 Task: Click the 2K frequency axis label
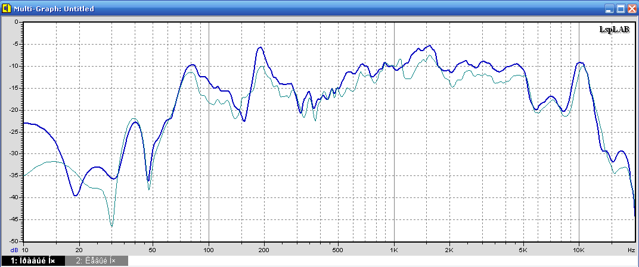click(x=449, y=250)
